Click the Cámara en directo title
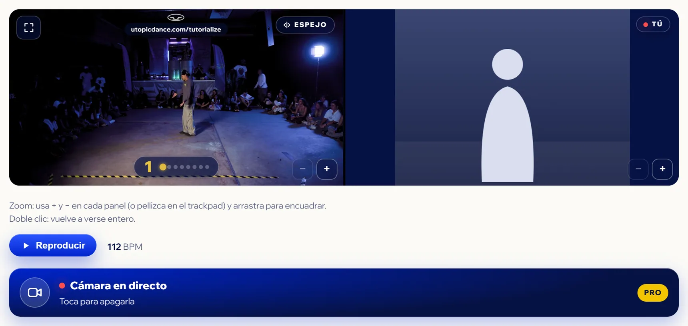688x326 pixels. (118, 286)
